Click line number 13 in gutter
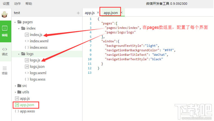The width and height of the screenshot is (214, 121). click(90, 73)
